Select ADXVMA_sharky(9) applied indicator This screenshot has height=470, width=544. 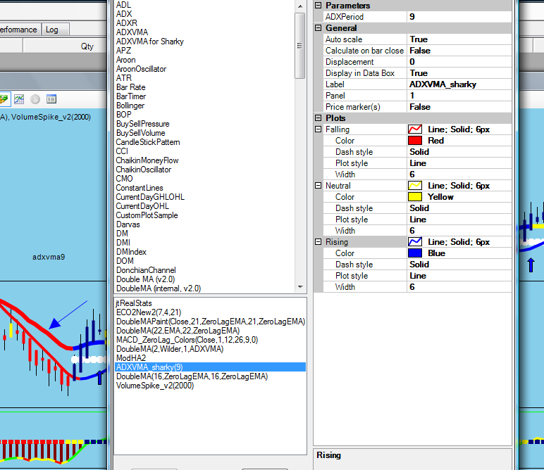click(x=210, y=367)
